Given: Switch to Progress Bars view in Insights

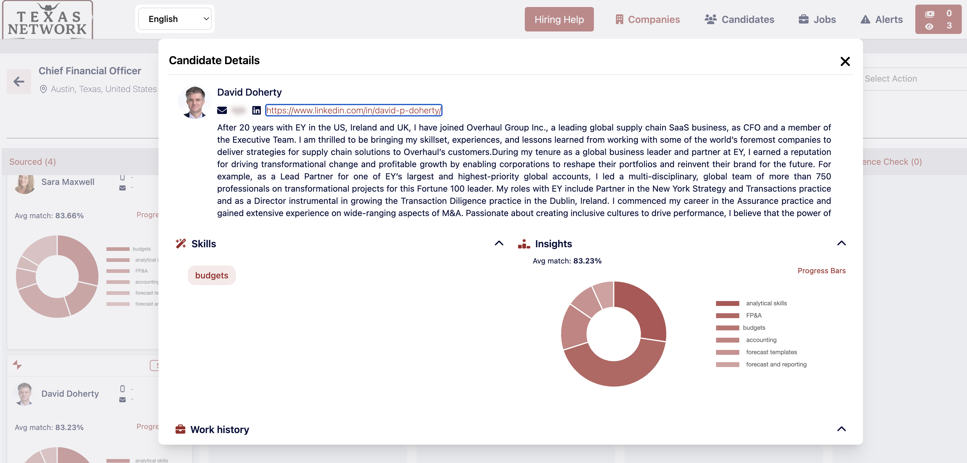Looking at the screenshot, I should [x=821, y=270].
